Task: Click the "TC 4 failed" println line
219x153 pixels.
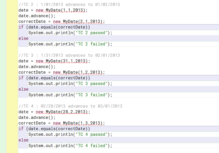Action: coord(70,146)
